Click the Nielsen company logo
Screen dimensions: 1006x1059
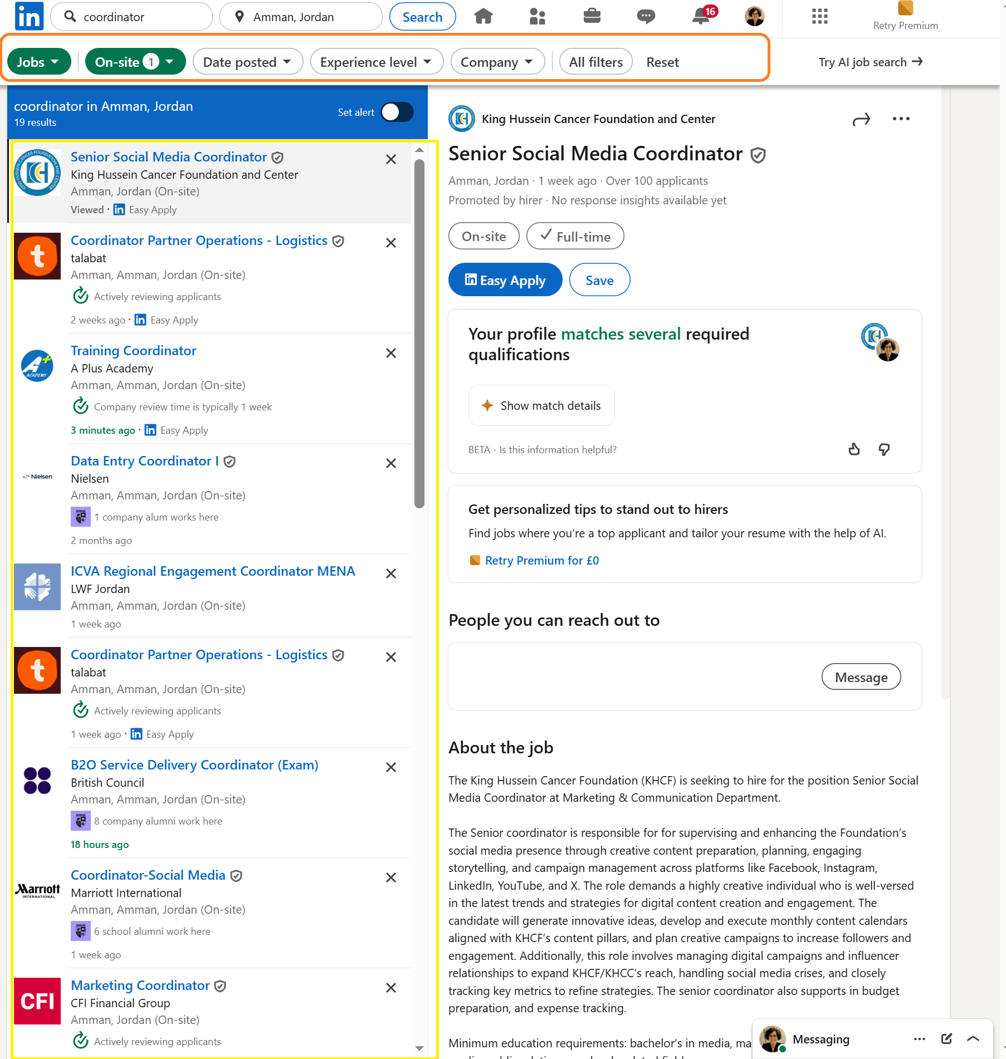point(37,477)
